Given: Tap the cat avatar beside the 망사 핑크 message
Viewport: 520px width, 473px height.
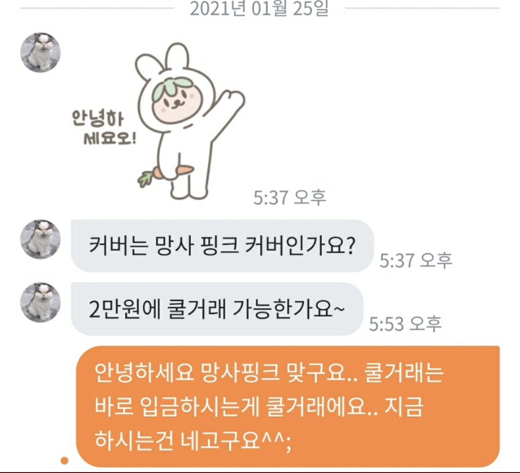Looking at the screenshot, I should (41, 239).
